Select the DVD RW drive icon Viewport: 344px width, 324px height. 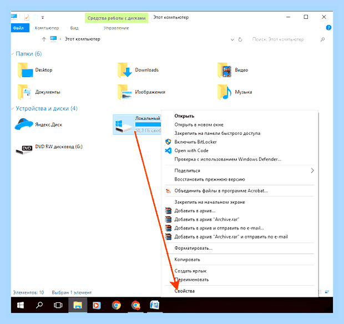[x=24, y=149]
